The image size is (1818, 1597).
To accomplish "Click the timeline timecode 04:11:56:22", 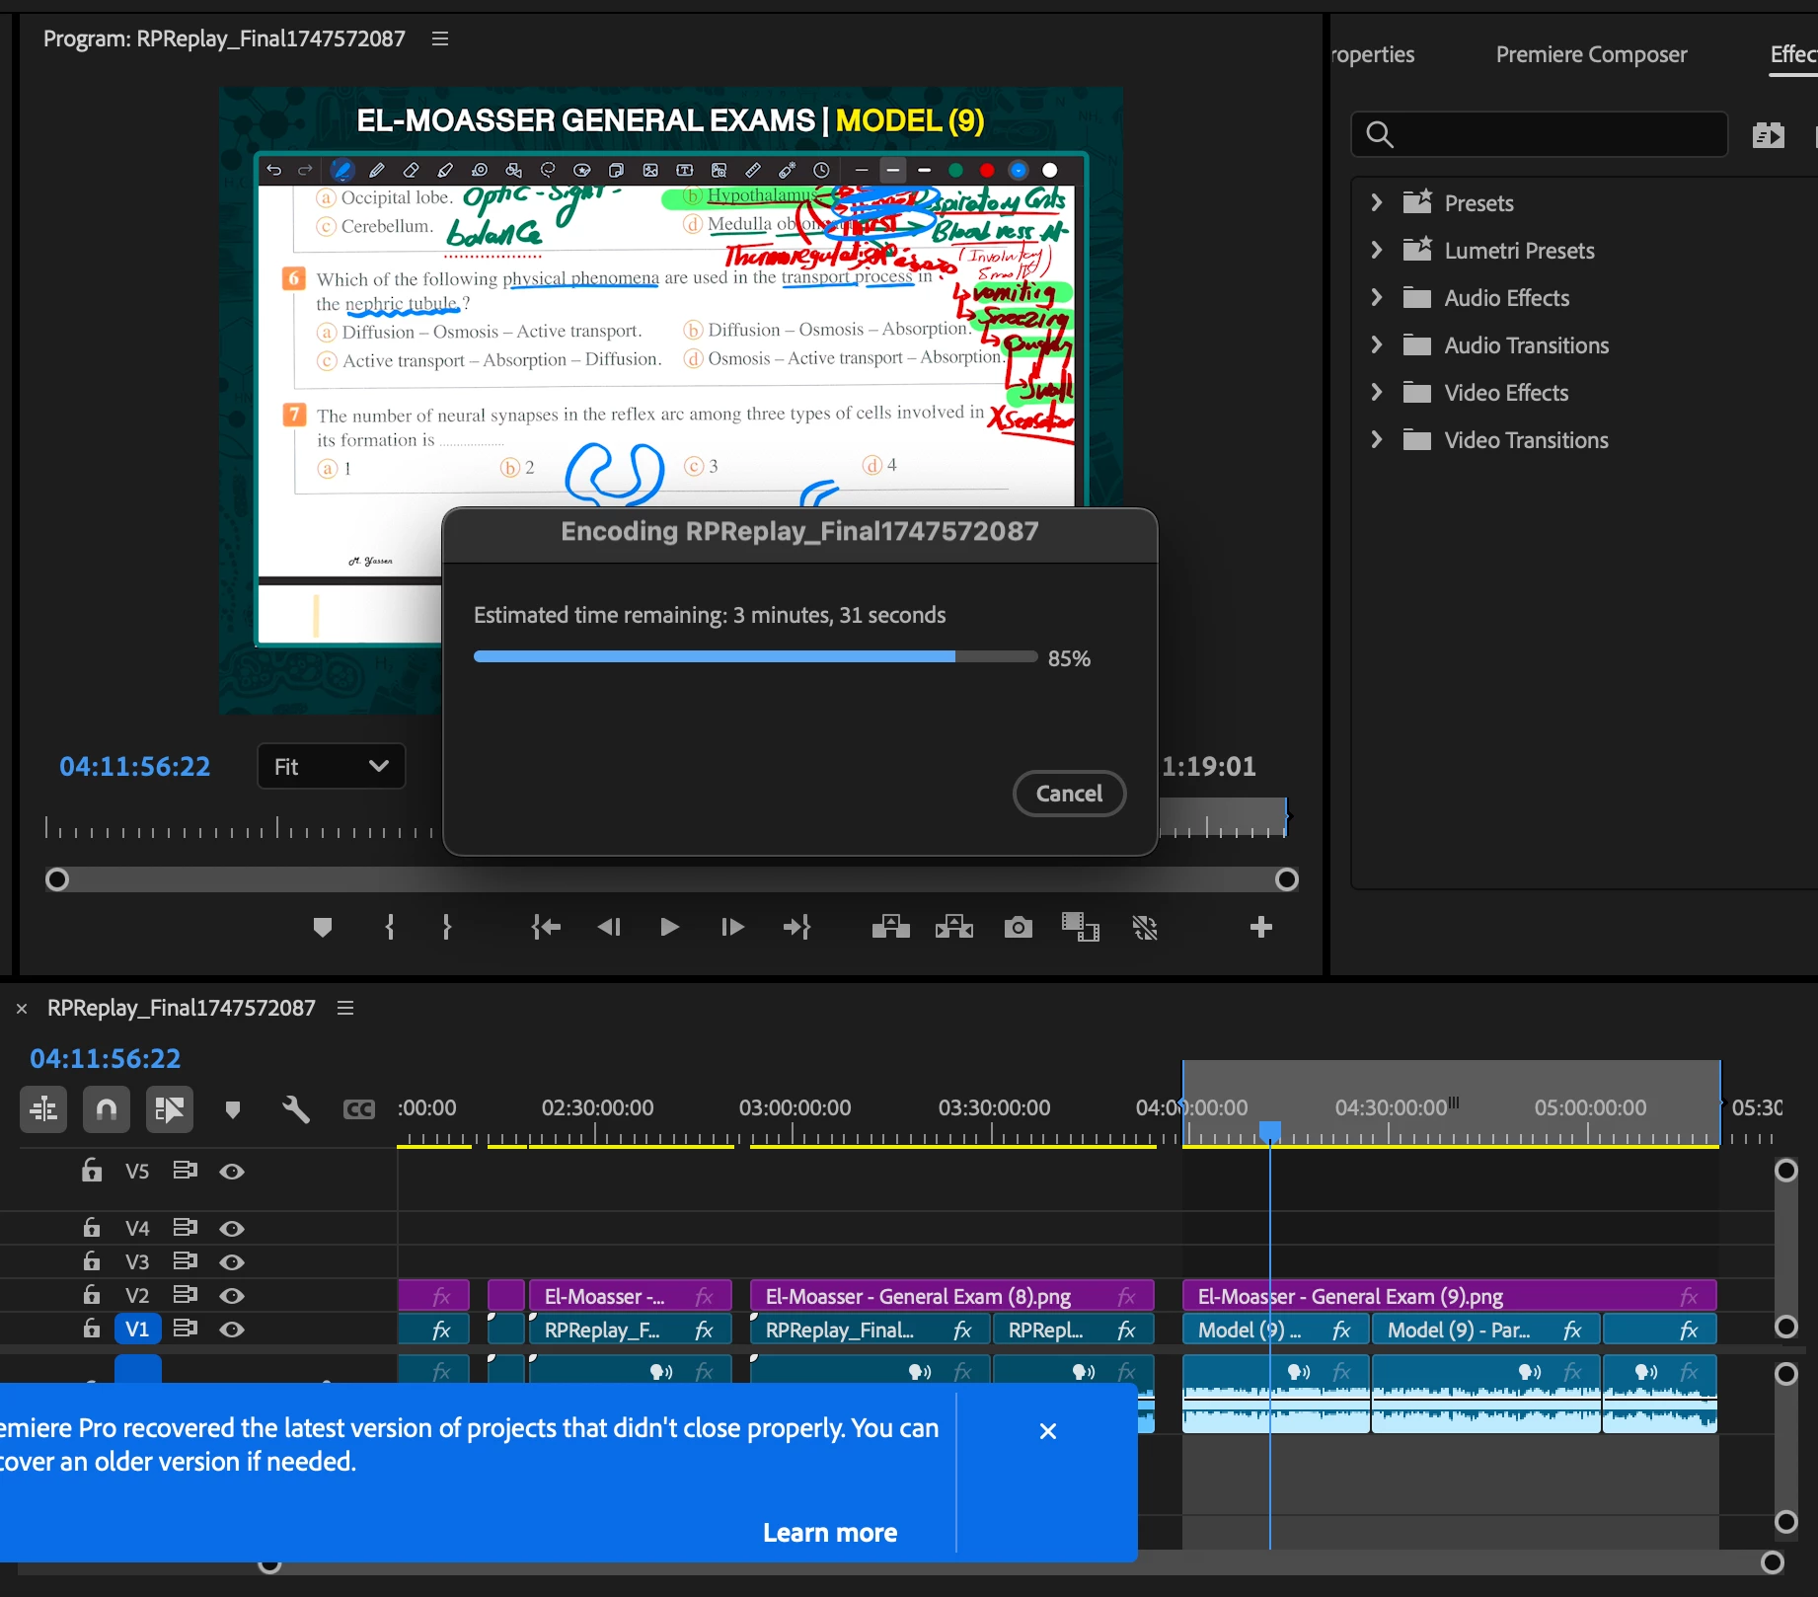I will [x=106, y=1059].
